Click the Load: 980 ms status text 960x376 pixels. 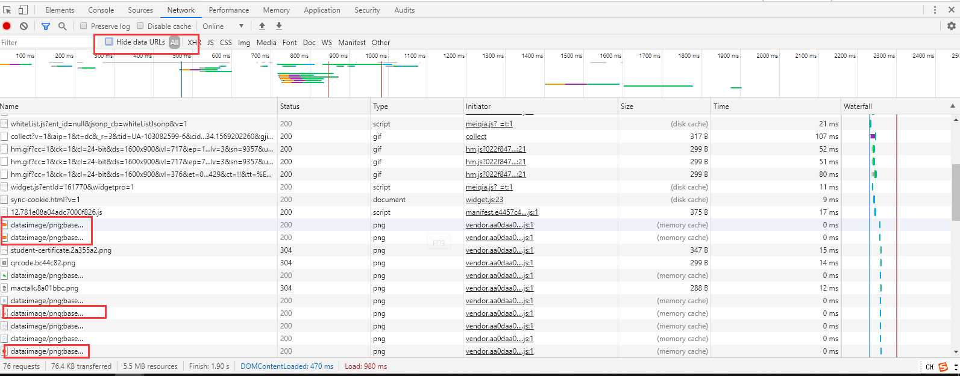[366, 366]
